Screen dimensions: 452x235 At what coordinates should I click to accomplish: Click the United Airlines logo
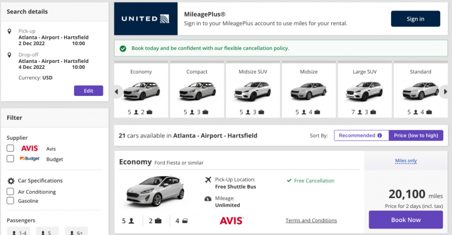(x=146, y=19)
